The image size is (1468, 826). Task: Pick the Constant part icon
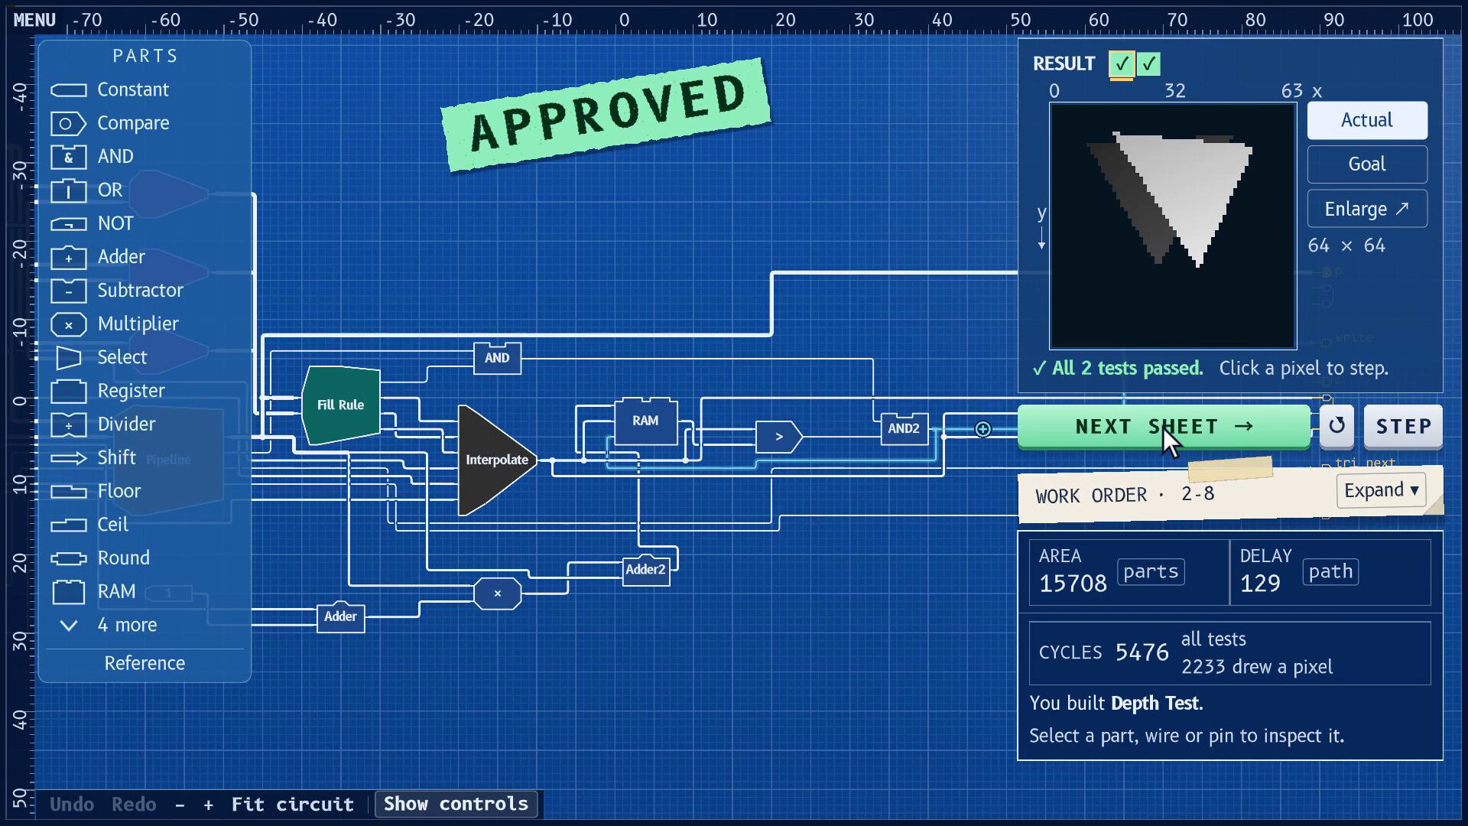point(68,90)
